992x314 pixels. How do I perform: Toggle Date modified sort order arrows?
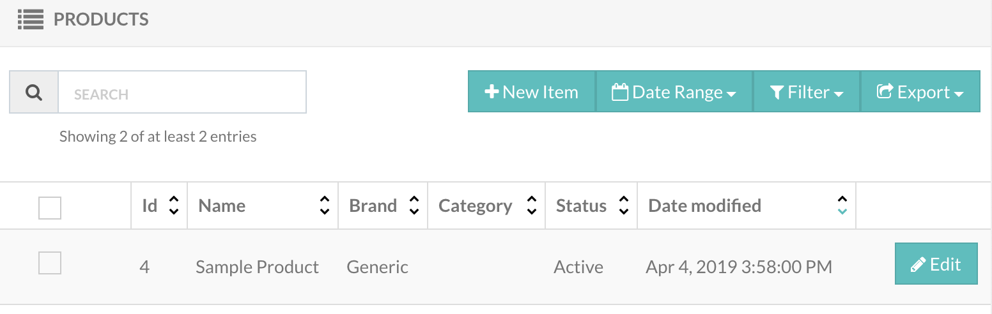click(842, 206)
